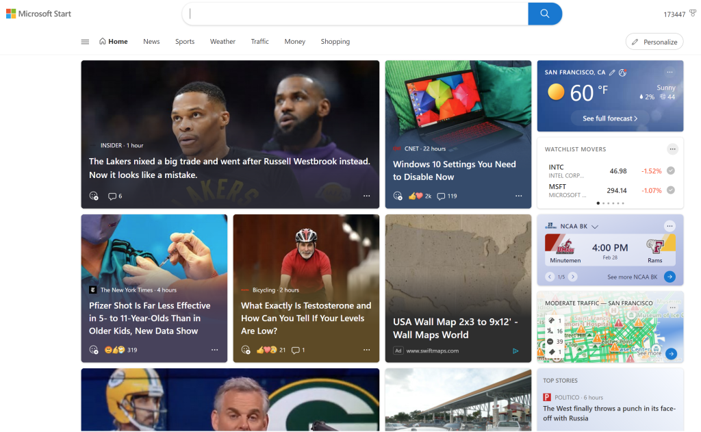Click the blue arrow on traffic map card

[671, 354]
